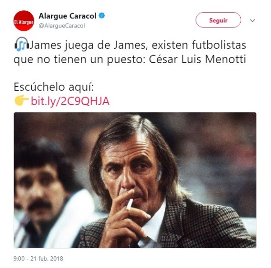Open the tweet options chevron menu
The image size is (271, 268).
pos(252,21)
